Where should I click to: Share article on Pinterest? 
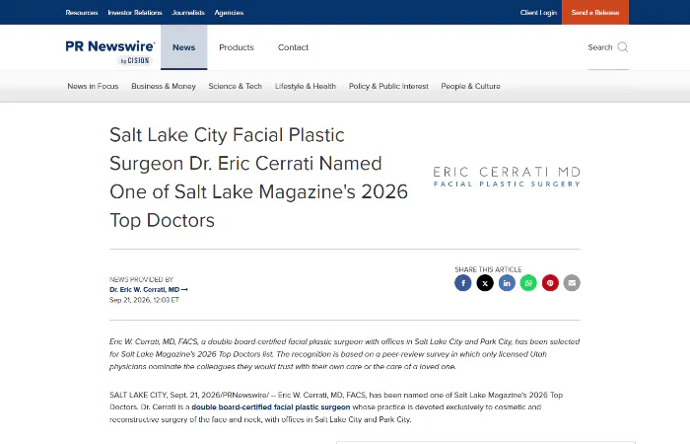click(550, 283)
